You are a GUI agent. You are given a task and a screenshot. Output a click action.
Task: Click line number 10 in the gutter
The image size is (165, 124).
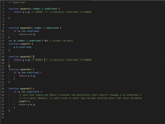(x=3, y=31)
